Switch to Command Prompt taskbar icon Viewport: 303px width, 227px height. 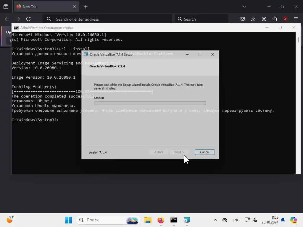(174, 220)
